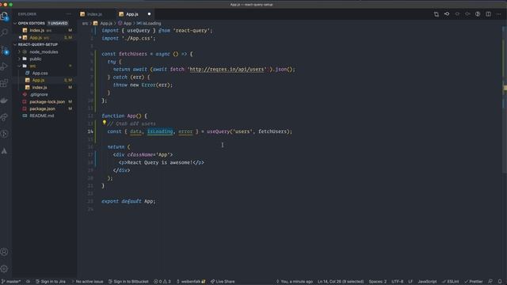Open the Live Share view in activity bar
Image resolution: width=507 pixels, height=285 pixels.
click(4, 117)
